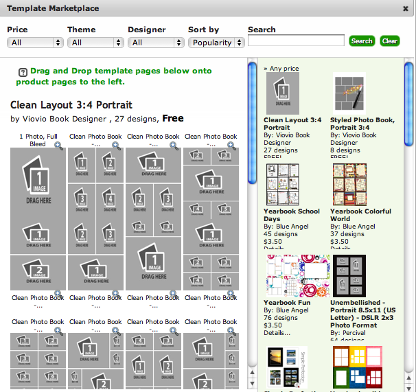
Task: Zoom the 1 Photo, Full Bleed template
Action: (58, 146)
